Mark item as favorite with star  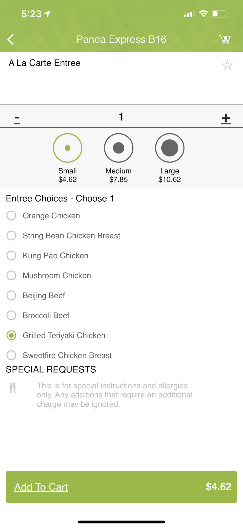tap(227, 65)
